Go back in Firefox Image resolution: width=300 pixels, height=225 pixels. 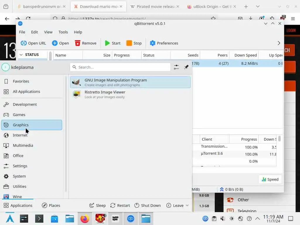tap(7, 19)
